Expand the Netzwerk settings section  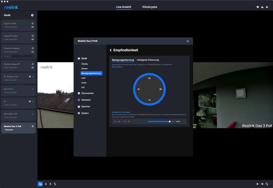tap(86, 100)
